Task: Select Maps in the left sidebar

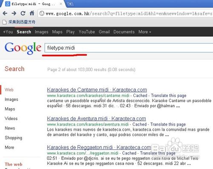Action: point(10,109)
